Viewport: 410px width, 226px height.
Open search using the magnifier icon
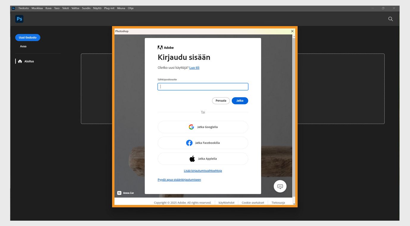[390, 19]
